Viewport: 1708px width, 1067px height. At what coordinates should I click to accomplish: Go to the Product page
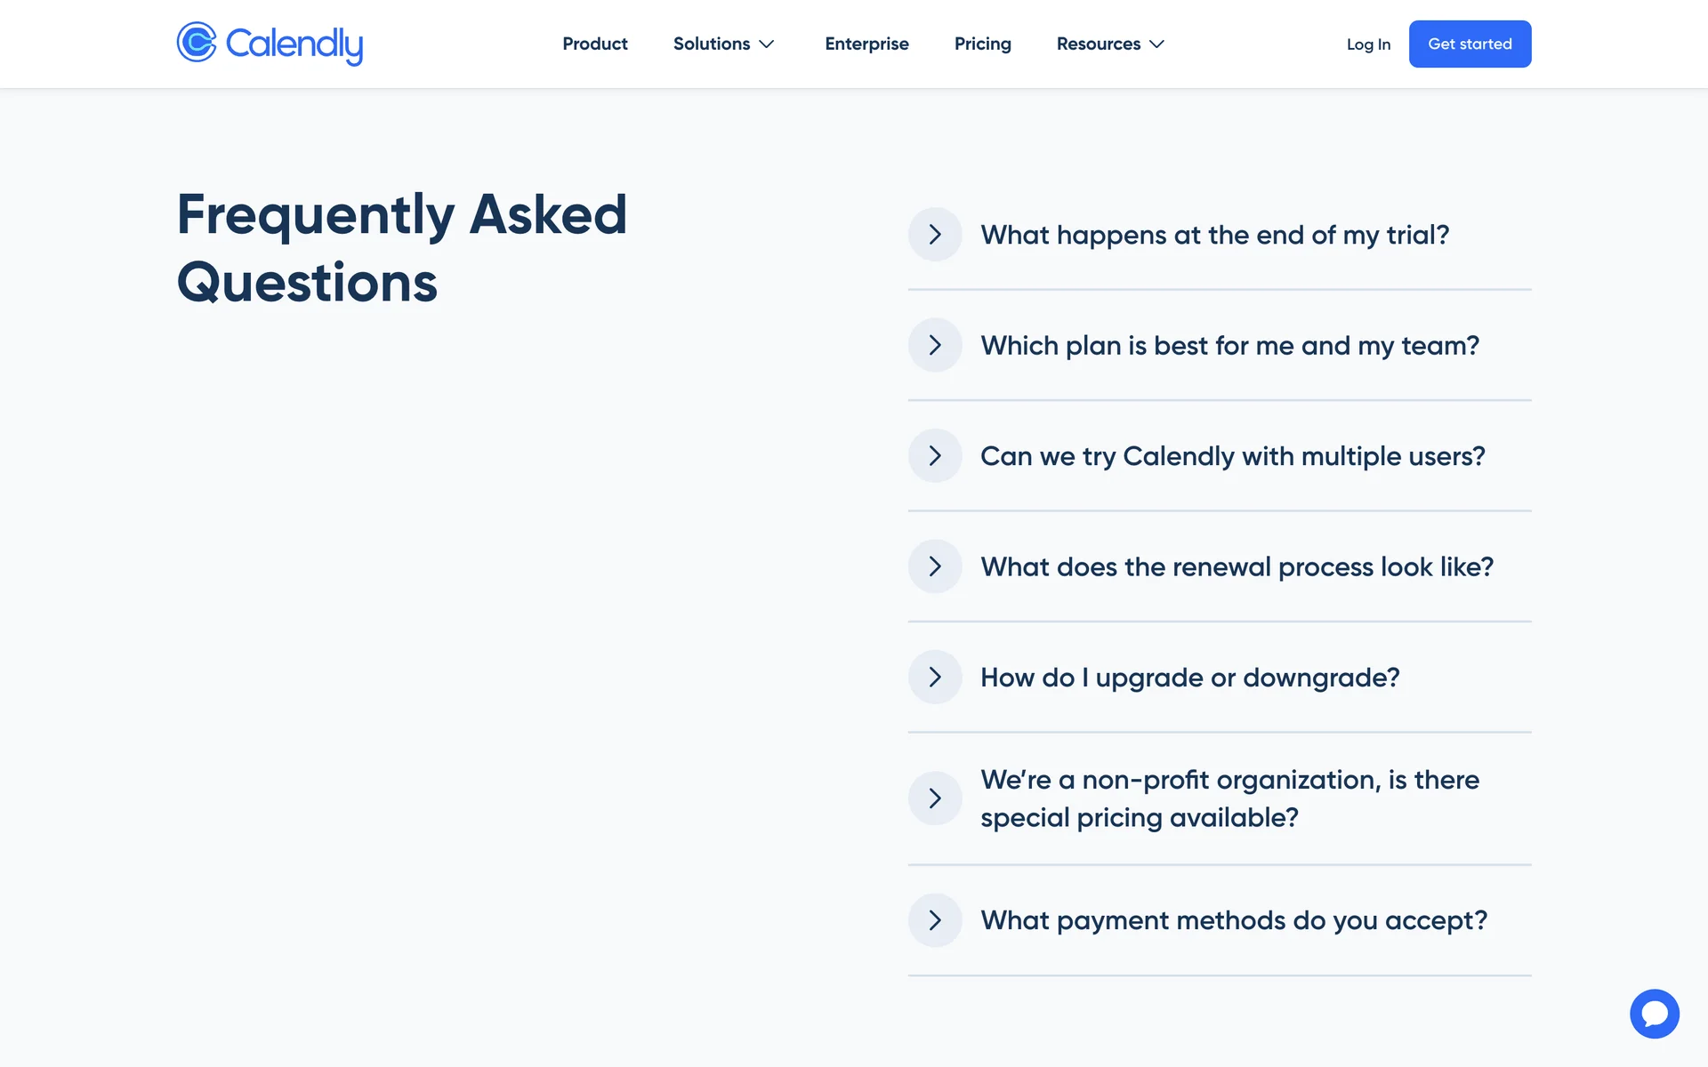tap(594, 44)
